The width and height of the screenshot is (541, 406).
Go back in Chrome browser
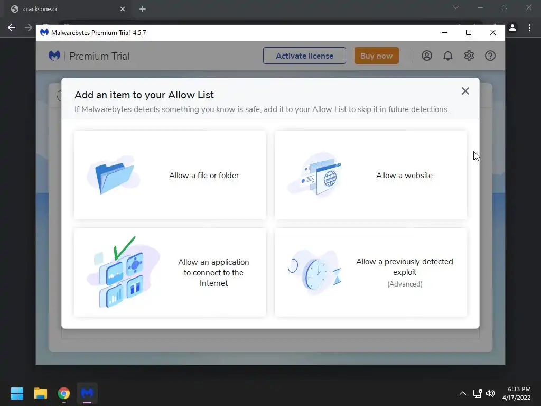tap(12, 27)
